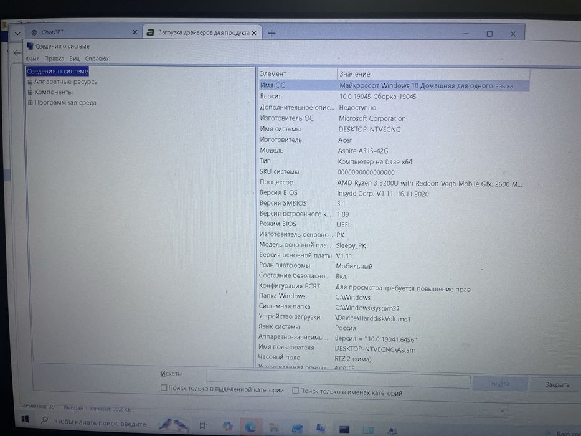The width and height of the screenshot is (581, 436).
Task: Open a new browser tab
Action: point(272,33)
